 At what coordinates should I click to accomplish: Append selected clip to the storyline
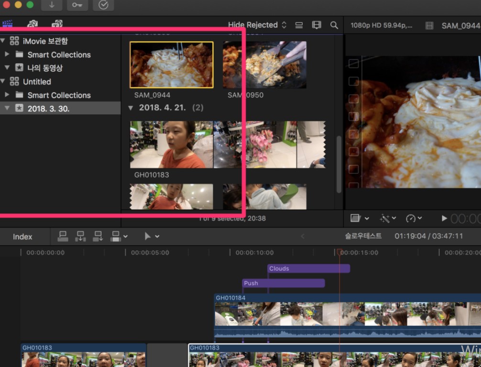click(x=98, y=236)
